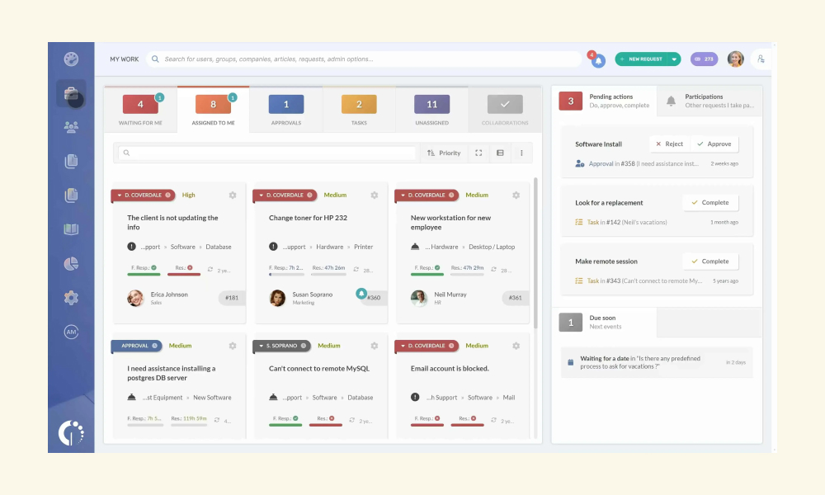Click the bell alert on Susan Soprano card
Viewport: 825px width, 495px height.
point(361,294)
